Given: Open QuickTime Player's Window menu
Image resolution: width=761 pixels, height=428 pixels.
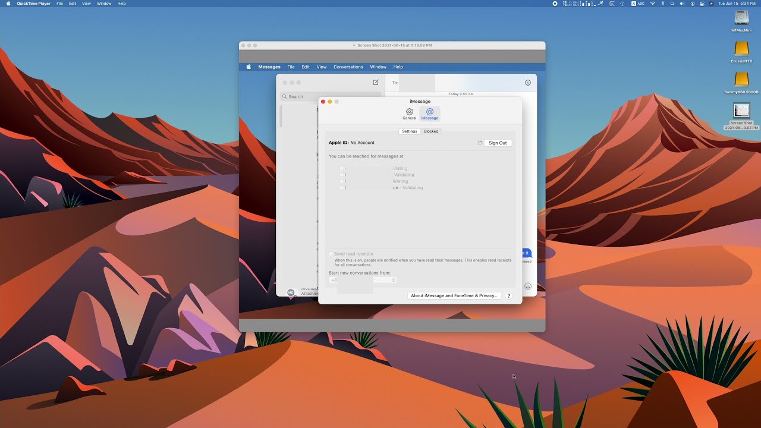Looking at the screenshot, I should point(104,4).
